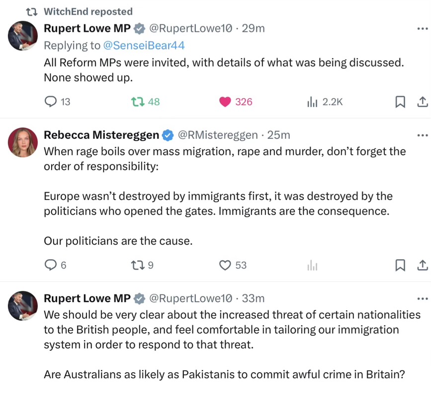Click Rebecca Misteregen's profile picture

pos(23,142)
